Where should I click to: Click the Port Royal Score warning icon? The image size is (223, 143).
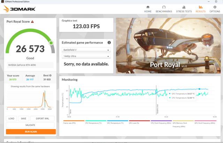point(32,22)
